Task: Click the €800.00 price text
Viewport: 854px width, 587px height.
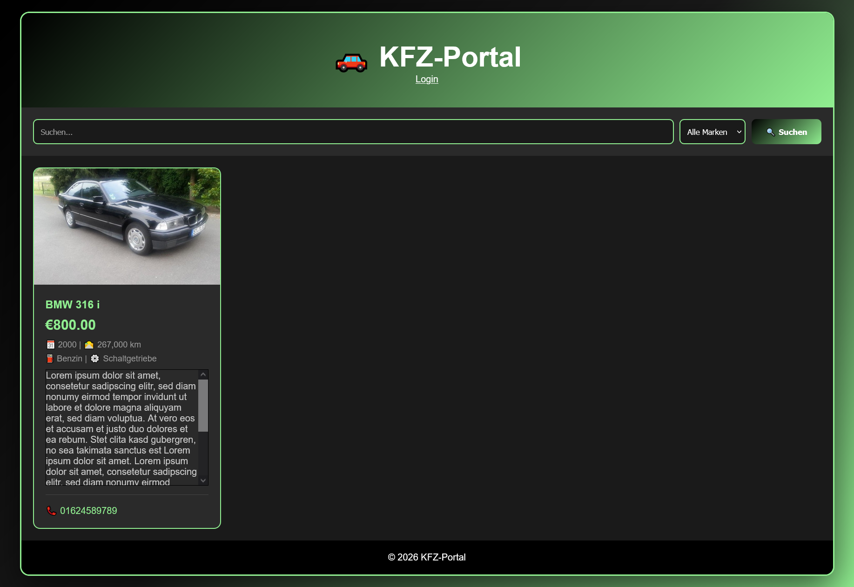Action: pos(70,325)
